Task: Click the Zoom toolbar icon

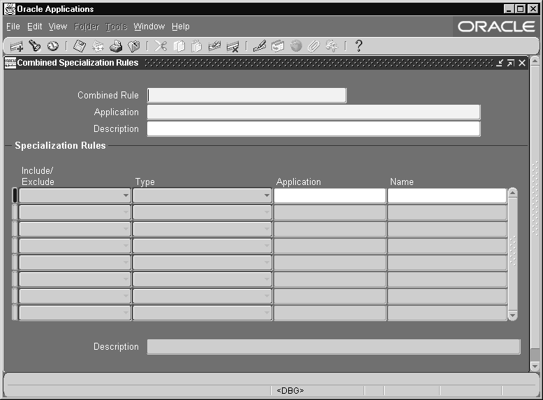Action: [278, 46]
